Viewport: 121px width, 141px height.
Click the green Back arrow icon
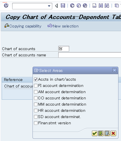pos(72,6)
